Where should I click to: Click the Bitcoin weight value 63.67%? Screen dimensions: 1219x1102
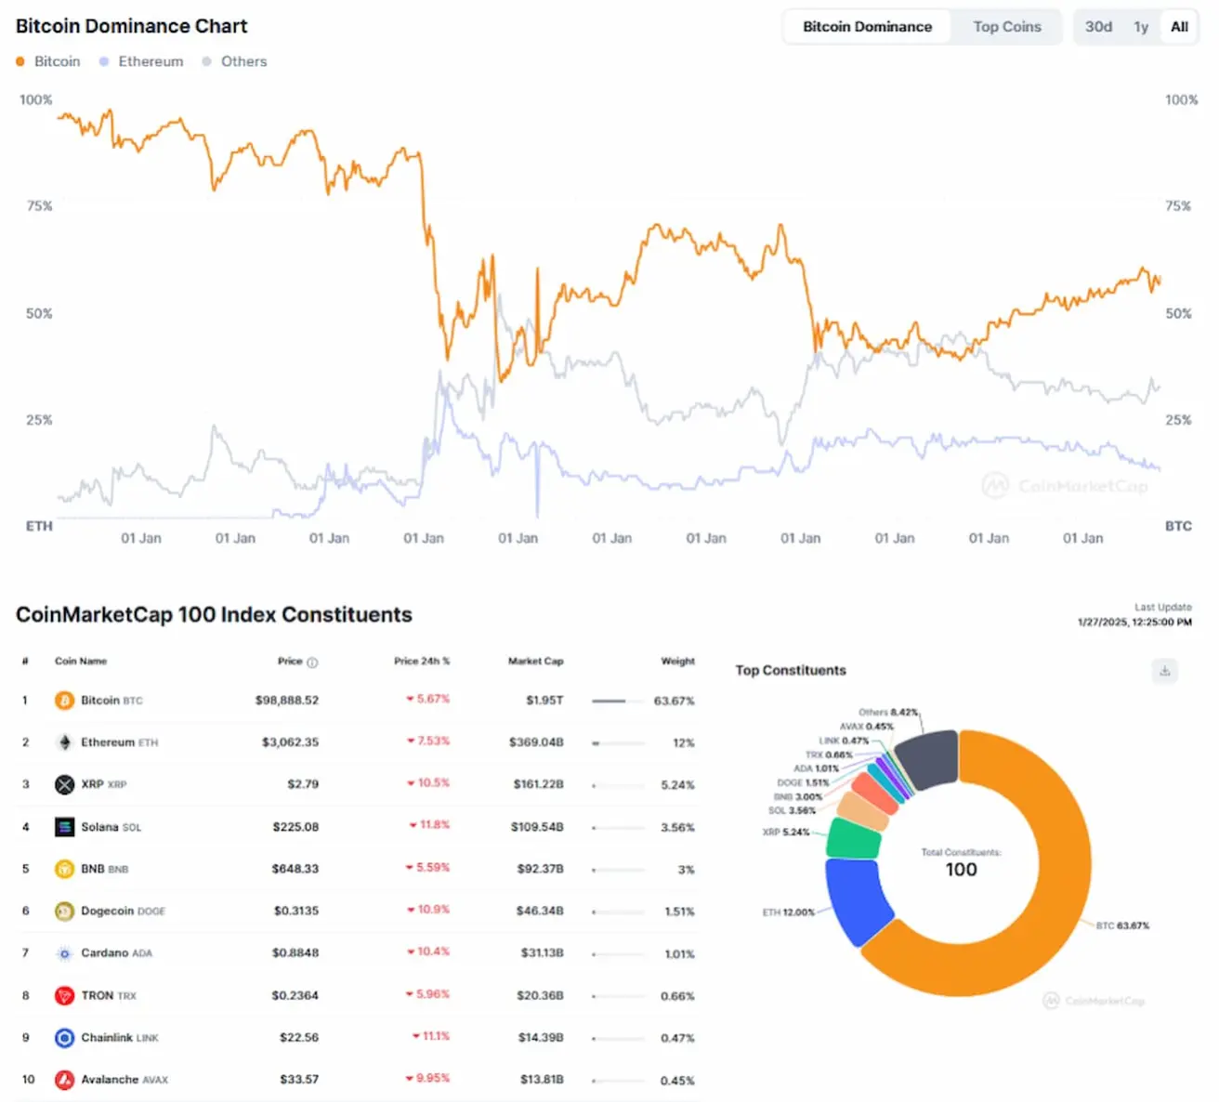pyautogui.click(x=675, y=702)
